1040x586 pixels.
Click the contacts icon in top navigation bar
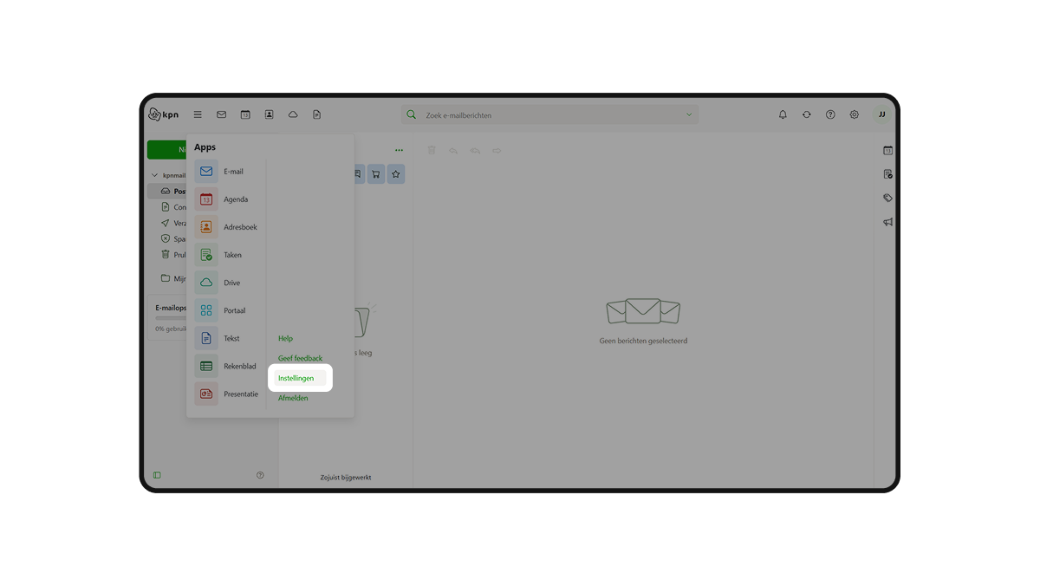270,114
